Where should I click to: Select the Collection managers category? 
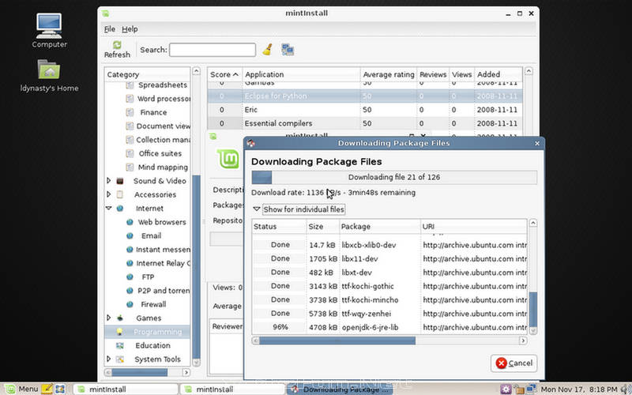pyautogui.click(x=163, y=140)
